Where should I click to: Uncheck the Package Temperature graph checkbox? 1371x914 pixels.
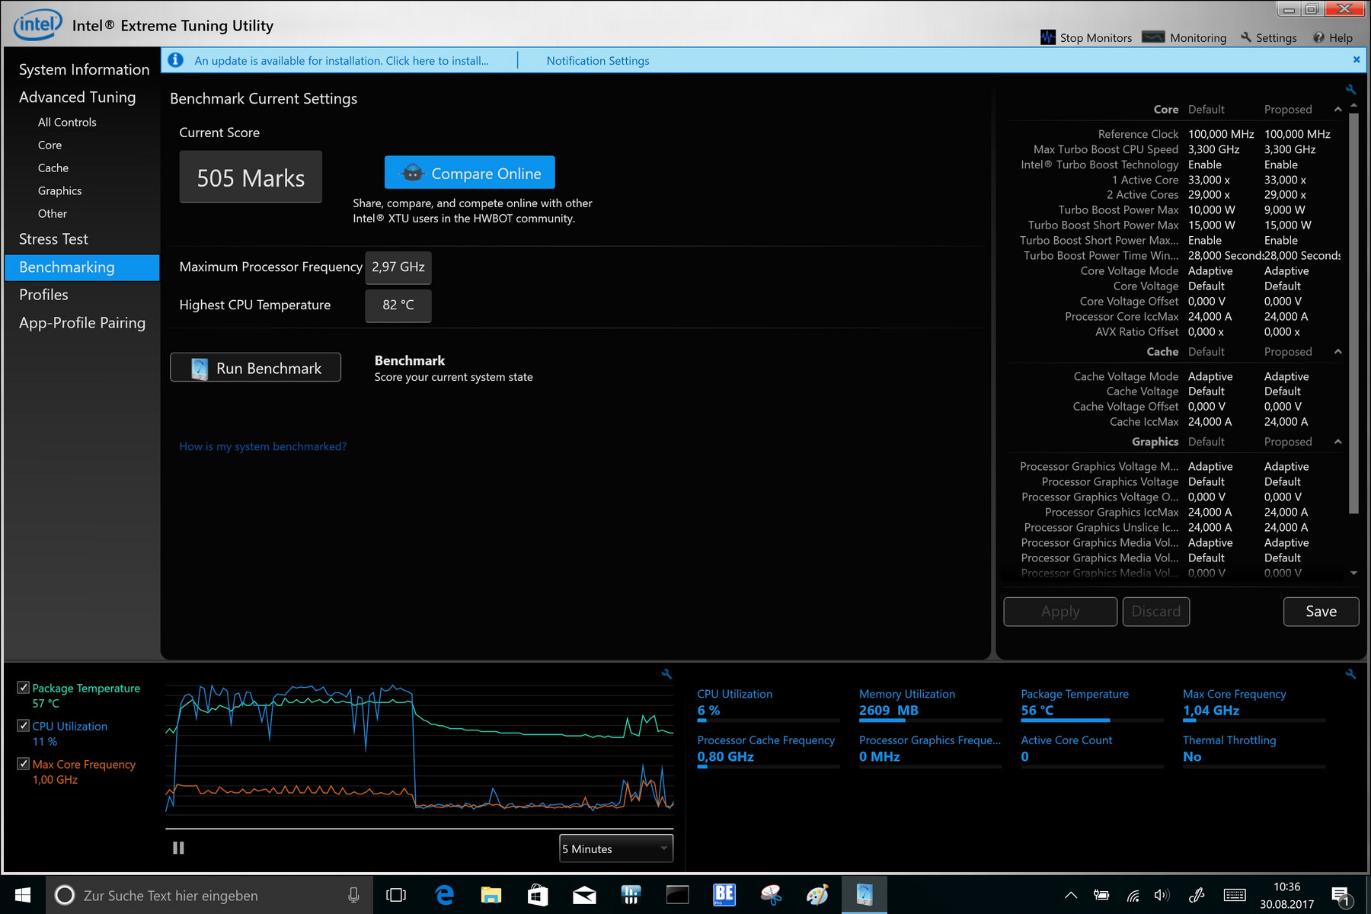coord(23,687)
